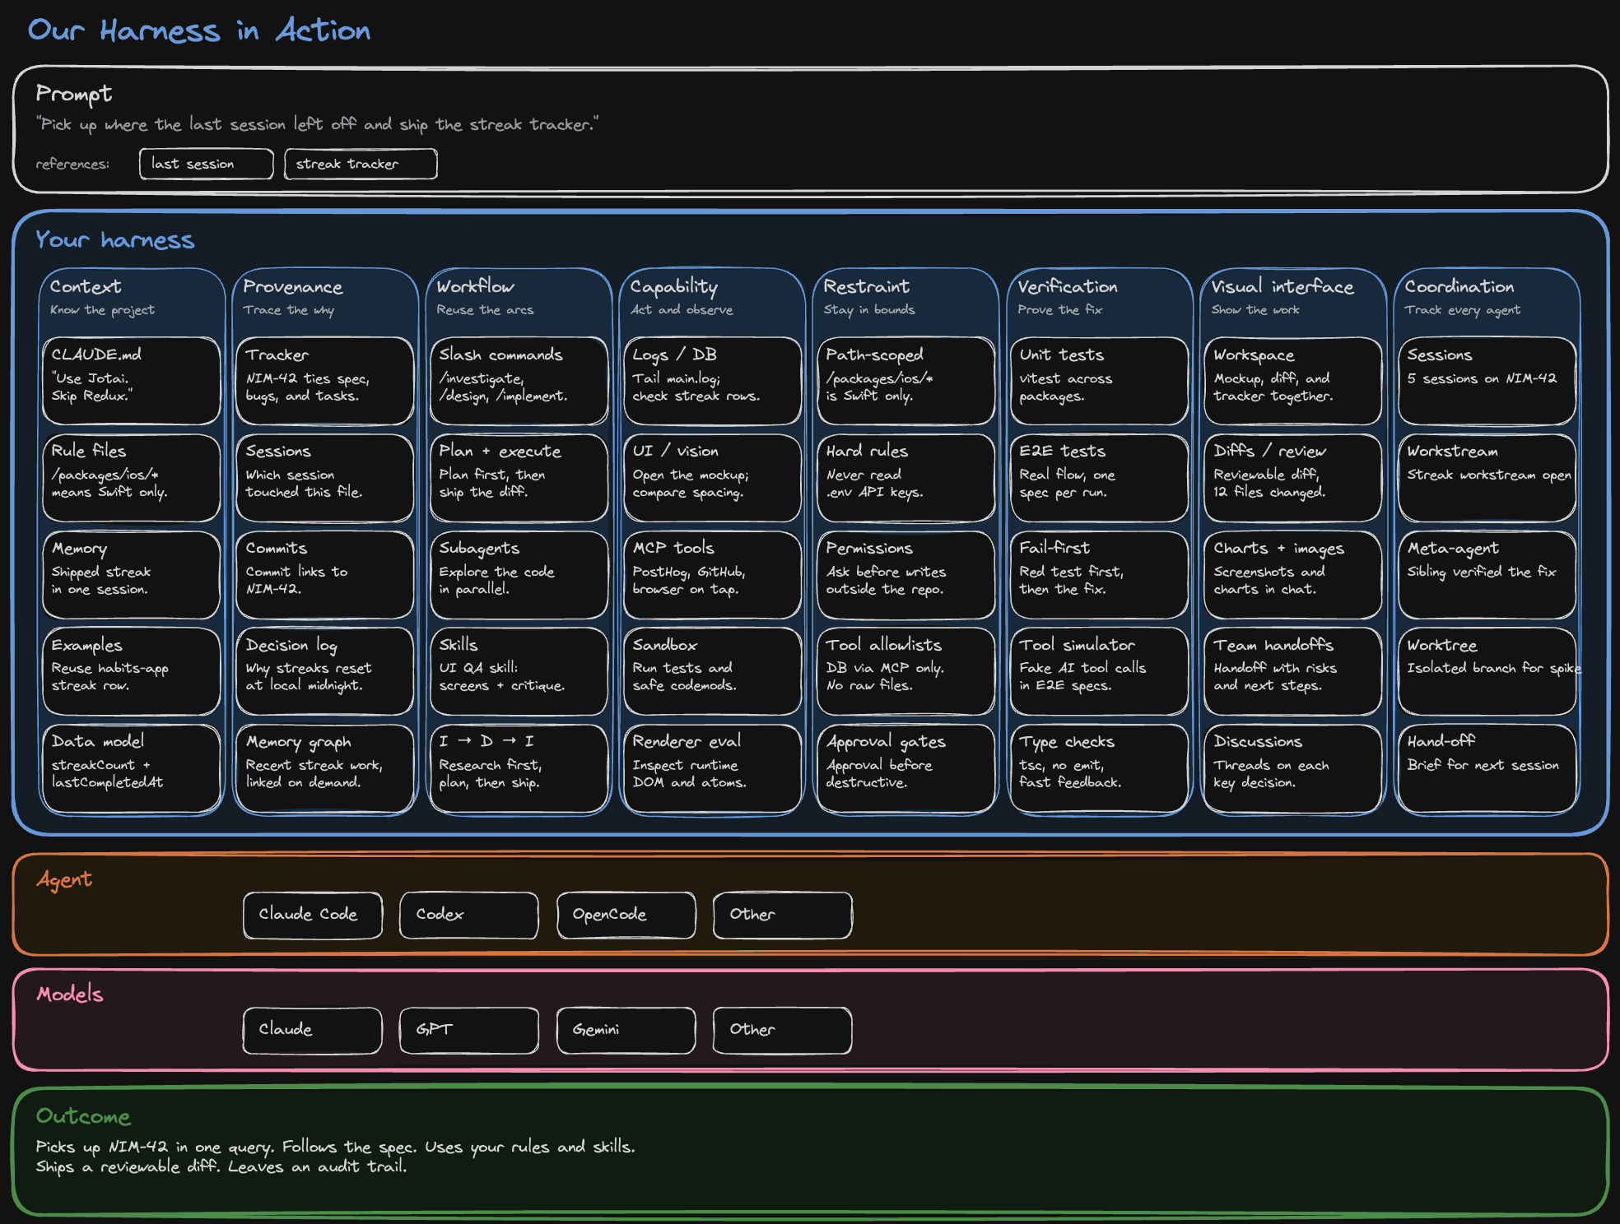Viewport: 1620px width, 1224px height.
Task: Open the Sessions card under Provenance
Action: (325, 478)
